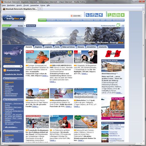Open the Skigebietsfinder link

pos(13,70)
